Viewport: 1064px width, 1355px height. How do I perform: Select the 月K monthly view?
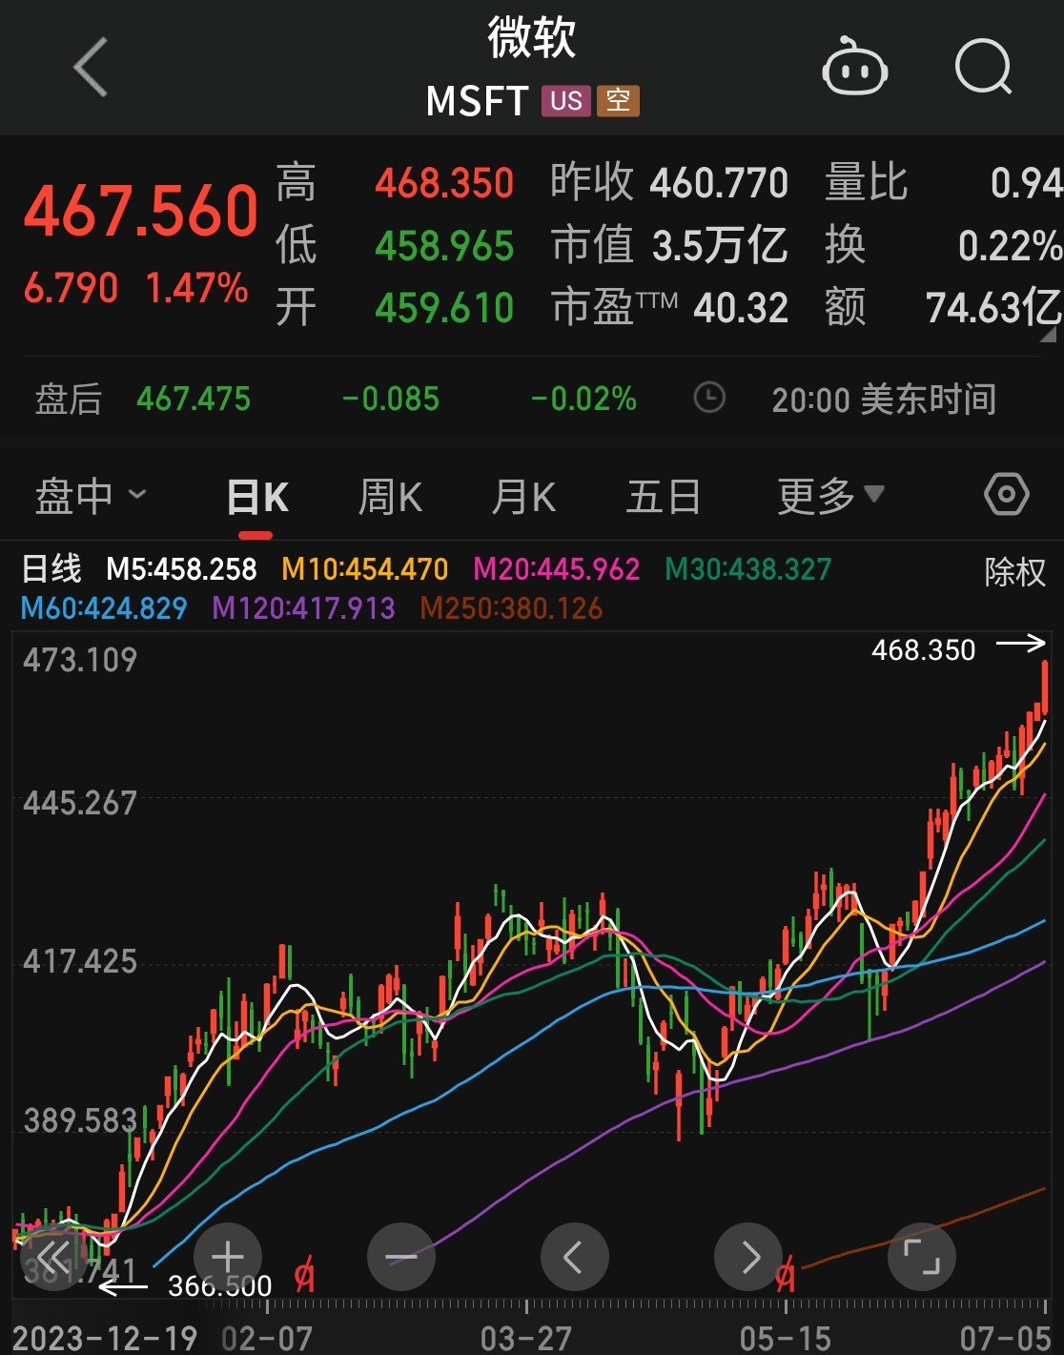522,494
